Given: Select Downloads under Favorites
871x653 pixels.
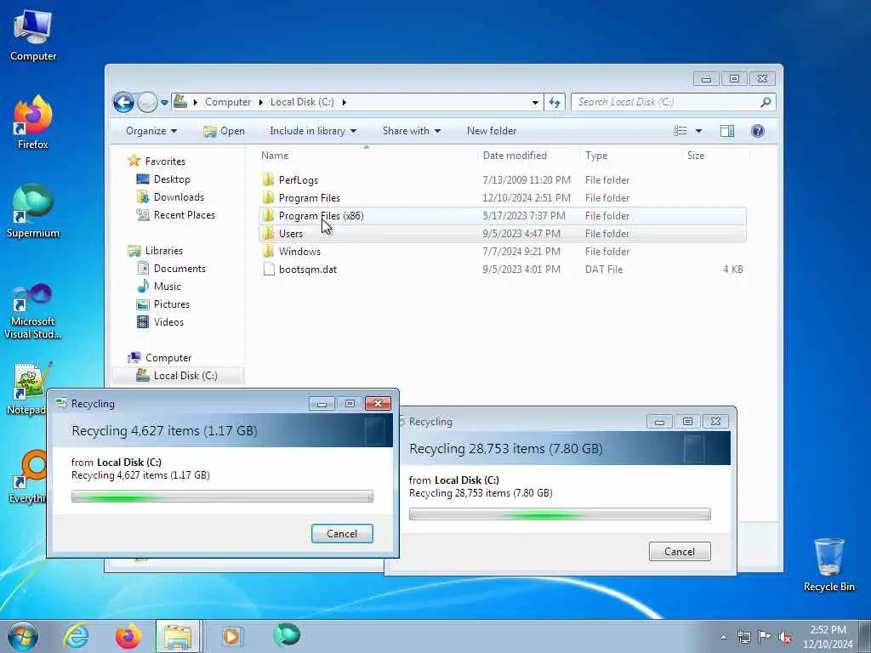Looking at the screenshot, I should [170, 197].
